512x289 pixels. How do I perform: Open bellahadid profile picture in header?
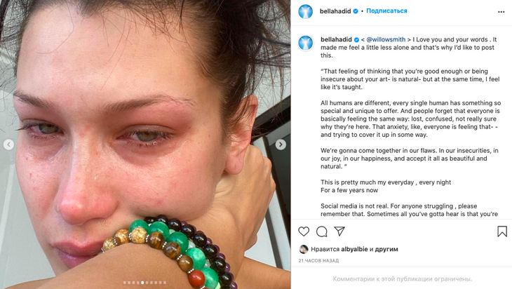tap(306, 11)
